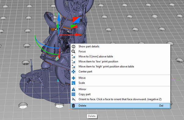Click the Mirror triangle icon
Image resolution: width=184 pixels, height=120 pixels.
[x=73, y=89]
